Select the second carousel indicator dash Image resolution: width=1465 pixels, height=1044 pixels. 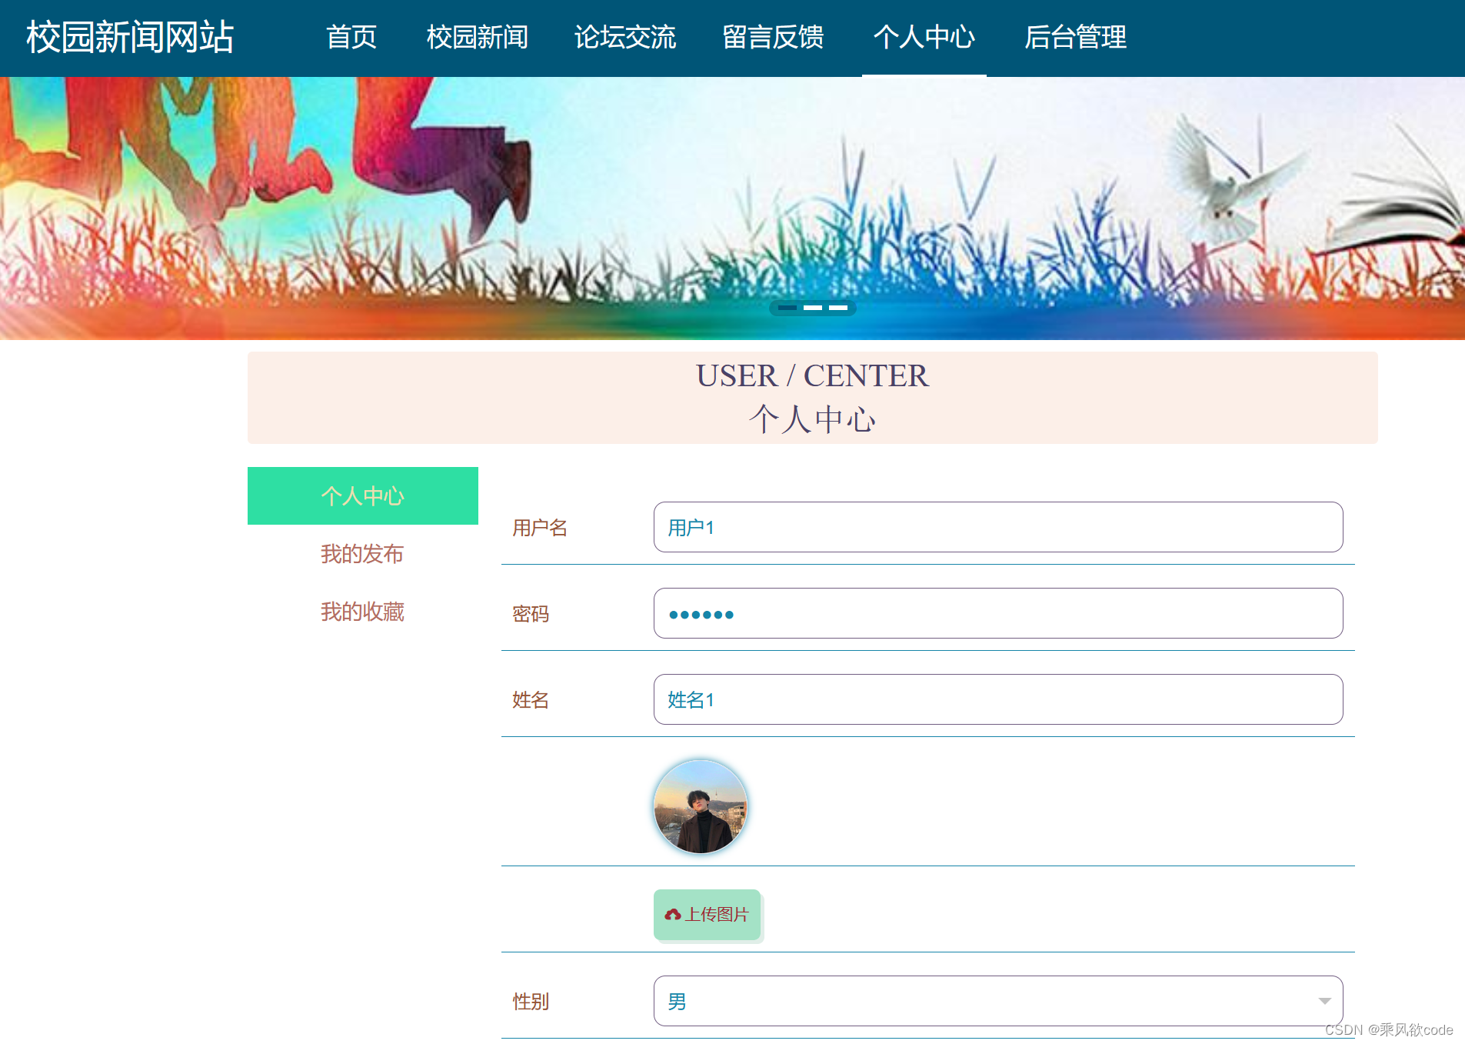813,308
